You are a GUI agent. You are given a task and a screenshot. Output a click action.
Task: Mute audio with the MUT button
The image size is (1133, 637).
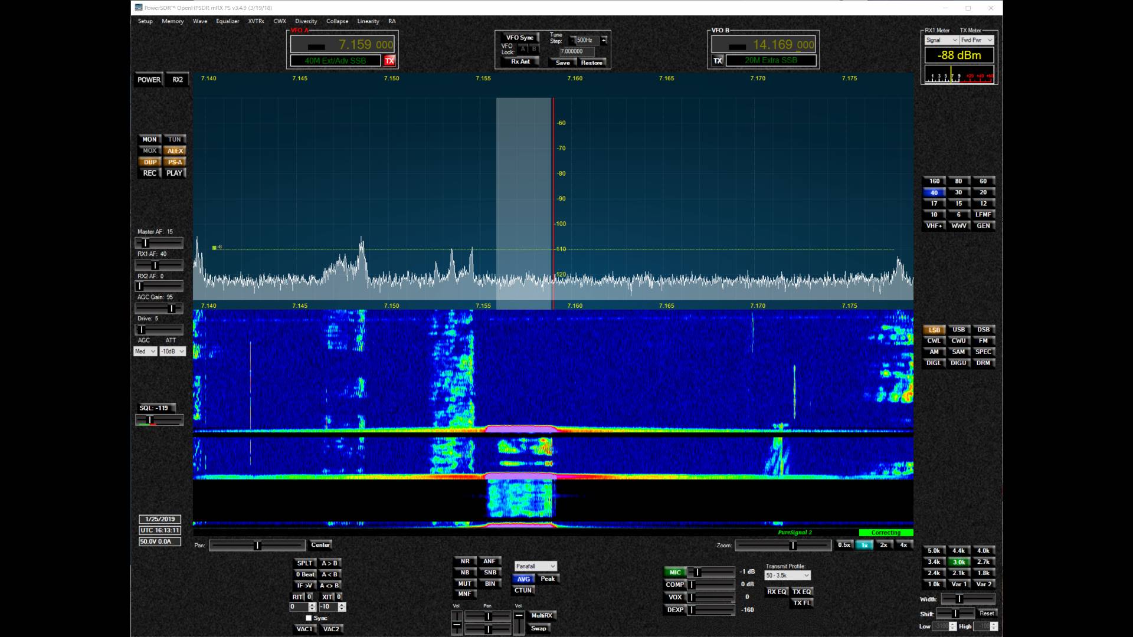point(465,584)
